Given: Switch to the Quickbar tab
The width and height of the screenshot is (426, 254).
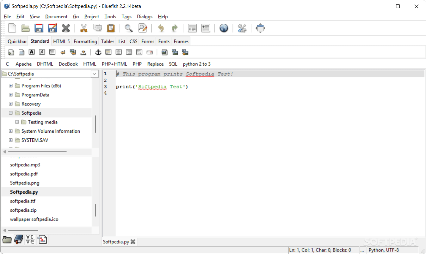Looking at the screenshot, I should [17, 41].
